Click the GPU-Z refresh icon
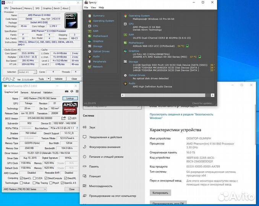The height and width of the screenshot is (206, 259). pyautogui.click(x=72, y=91)
